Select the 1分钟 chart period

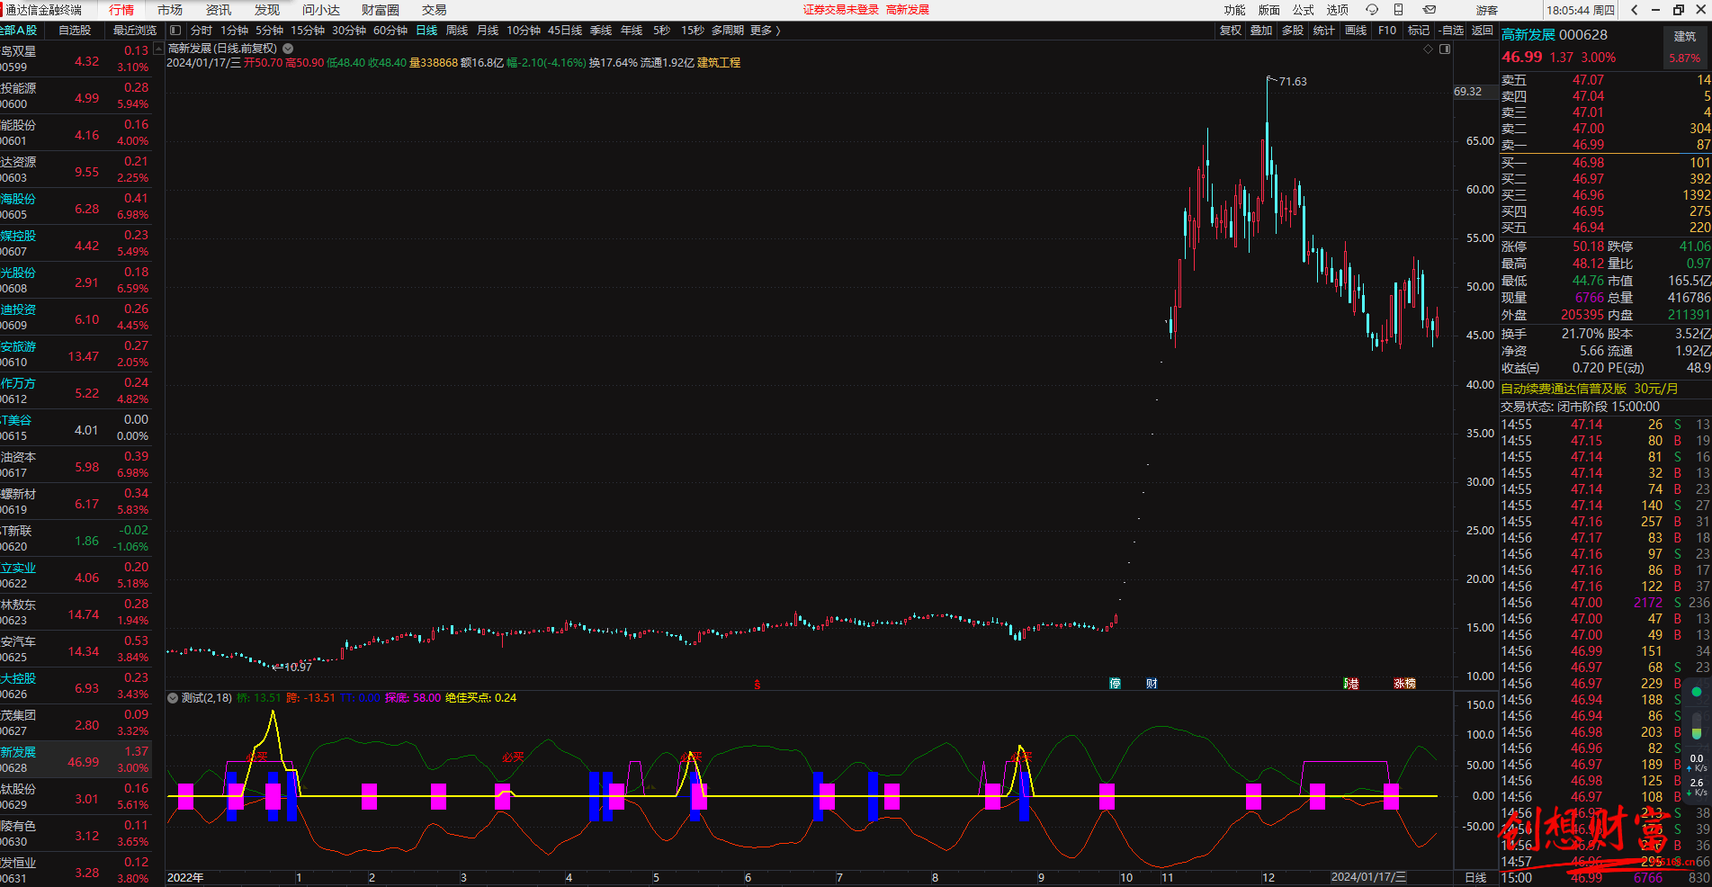(234, 31)
